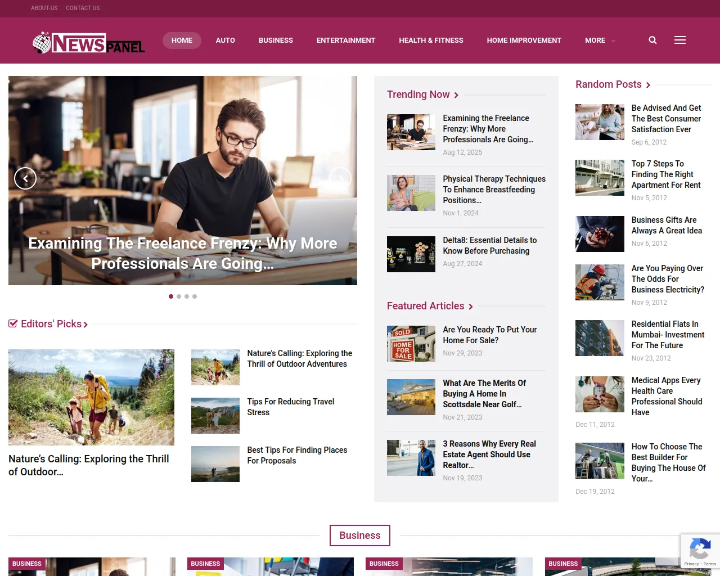Image resolution: width=720 pixels, height=576 pixels.
Task: Go to previous slide with left arrow
Action: tap(25, 178)
